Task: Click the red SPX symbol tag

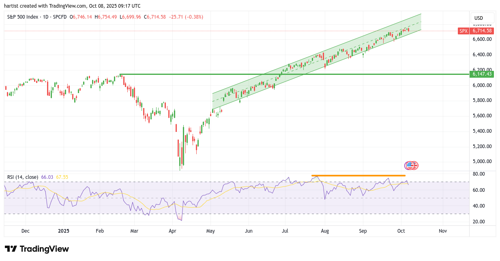Action: point(464,31)
